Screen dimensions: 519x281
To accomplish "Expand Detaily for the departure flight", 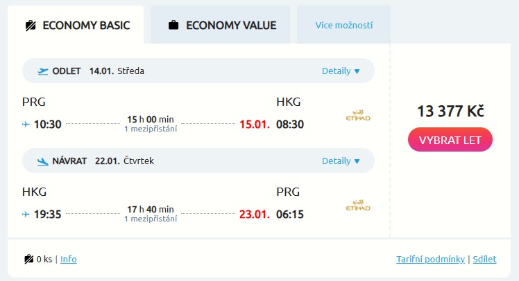I will tap(341, 71).
